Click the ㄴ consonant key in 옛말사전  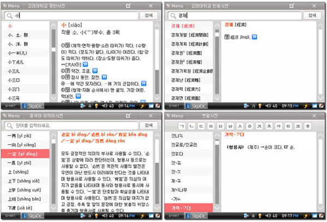[192, 126]
